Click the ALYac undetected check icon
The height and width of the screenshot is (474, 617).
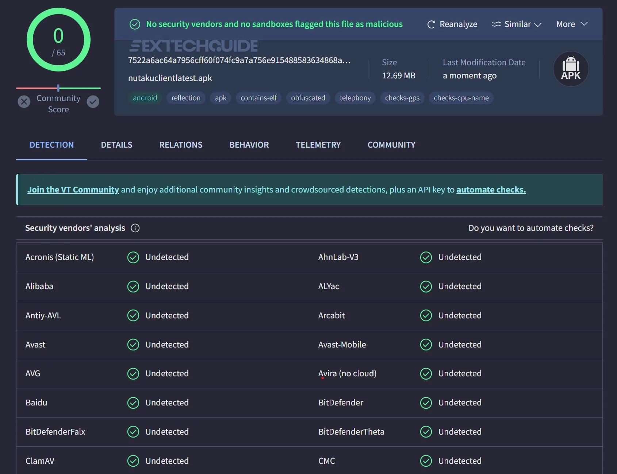426,287
